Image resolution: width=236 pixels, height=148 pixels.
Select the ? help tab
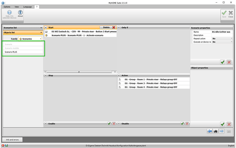point(37,7)
